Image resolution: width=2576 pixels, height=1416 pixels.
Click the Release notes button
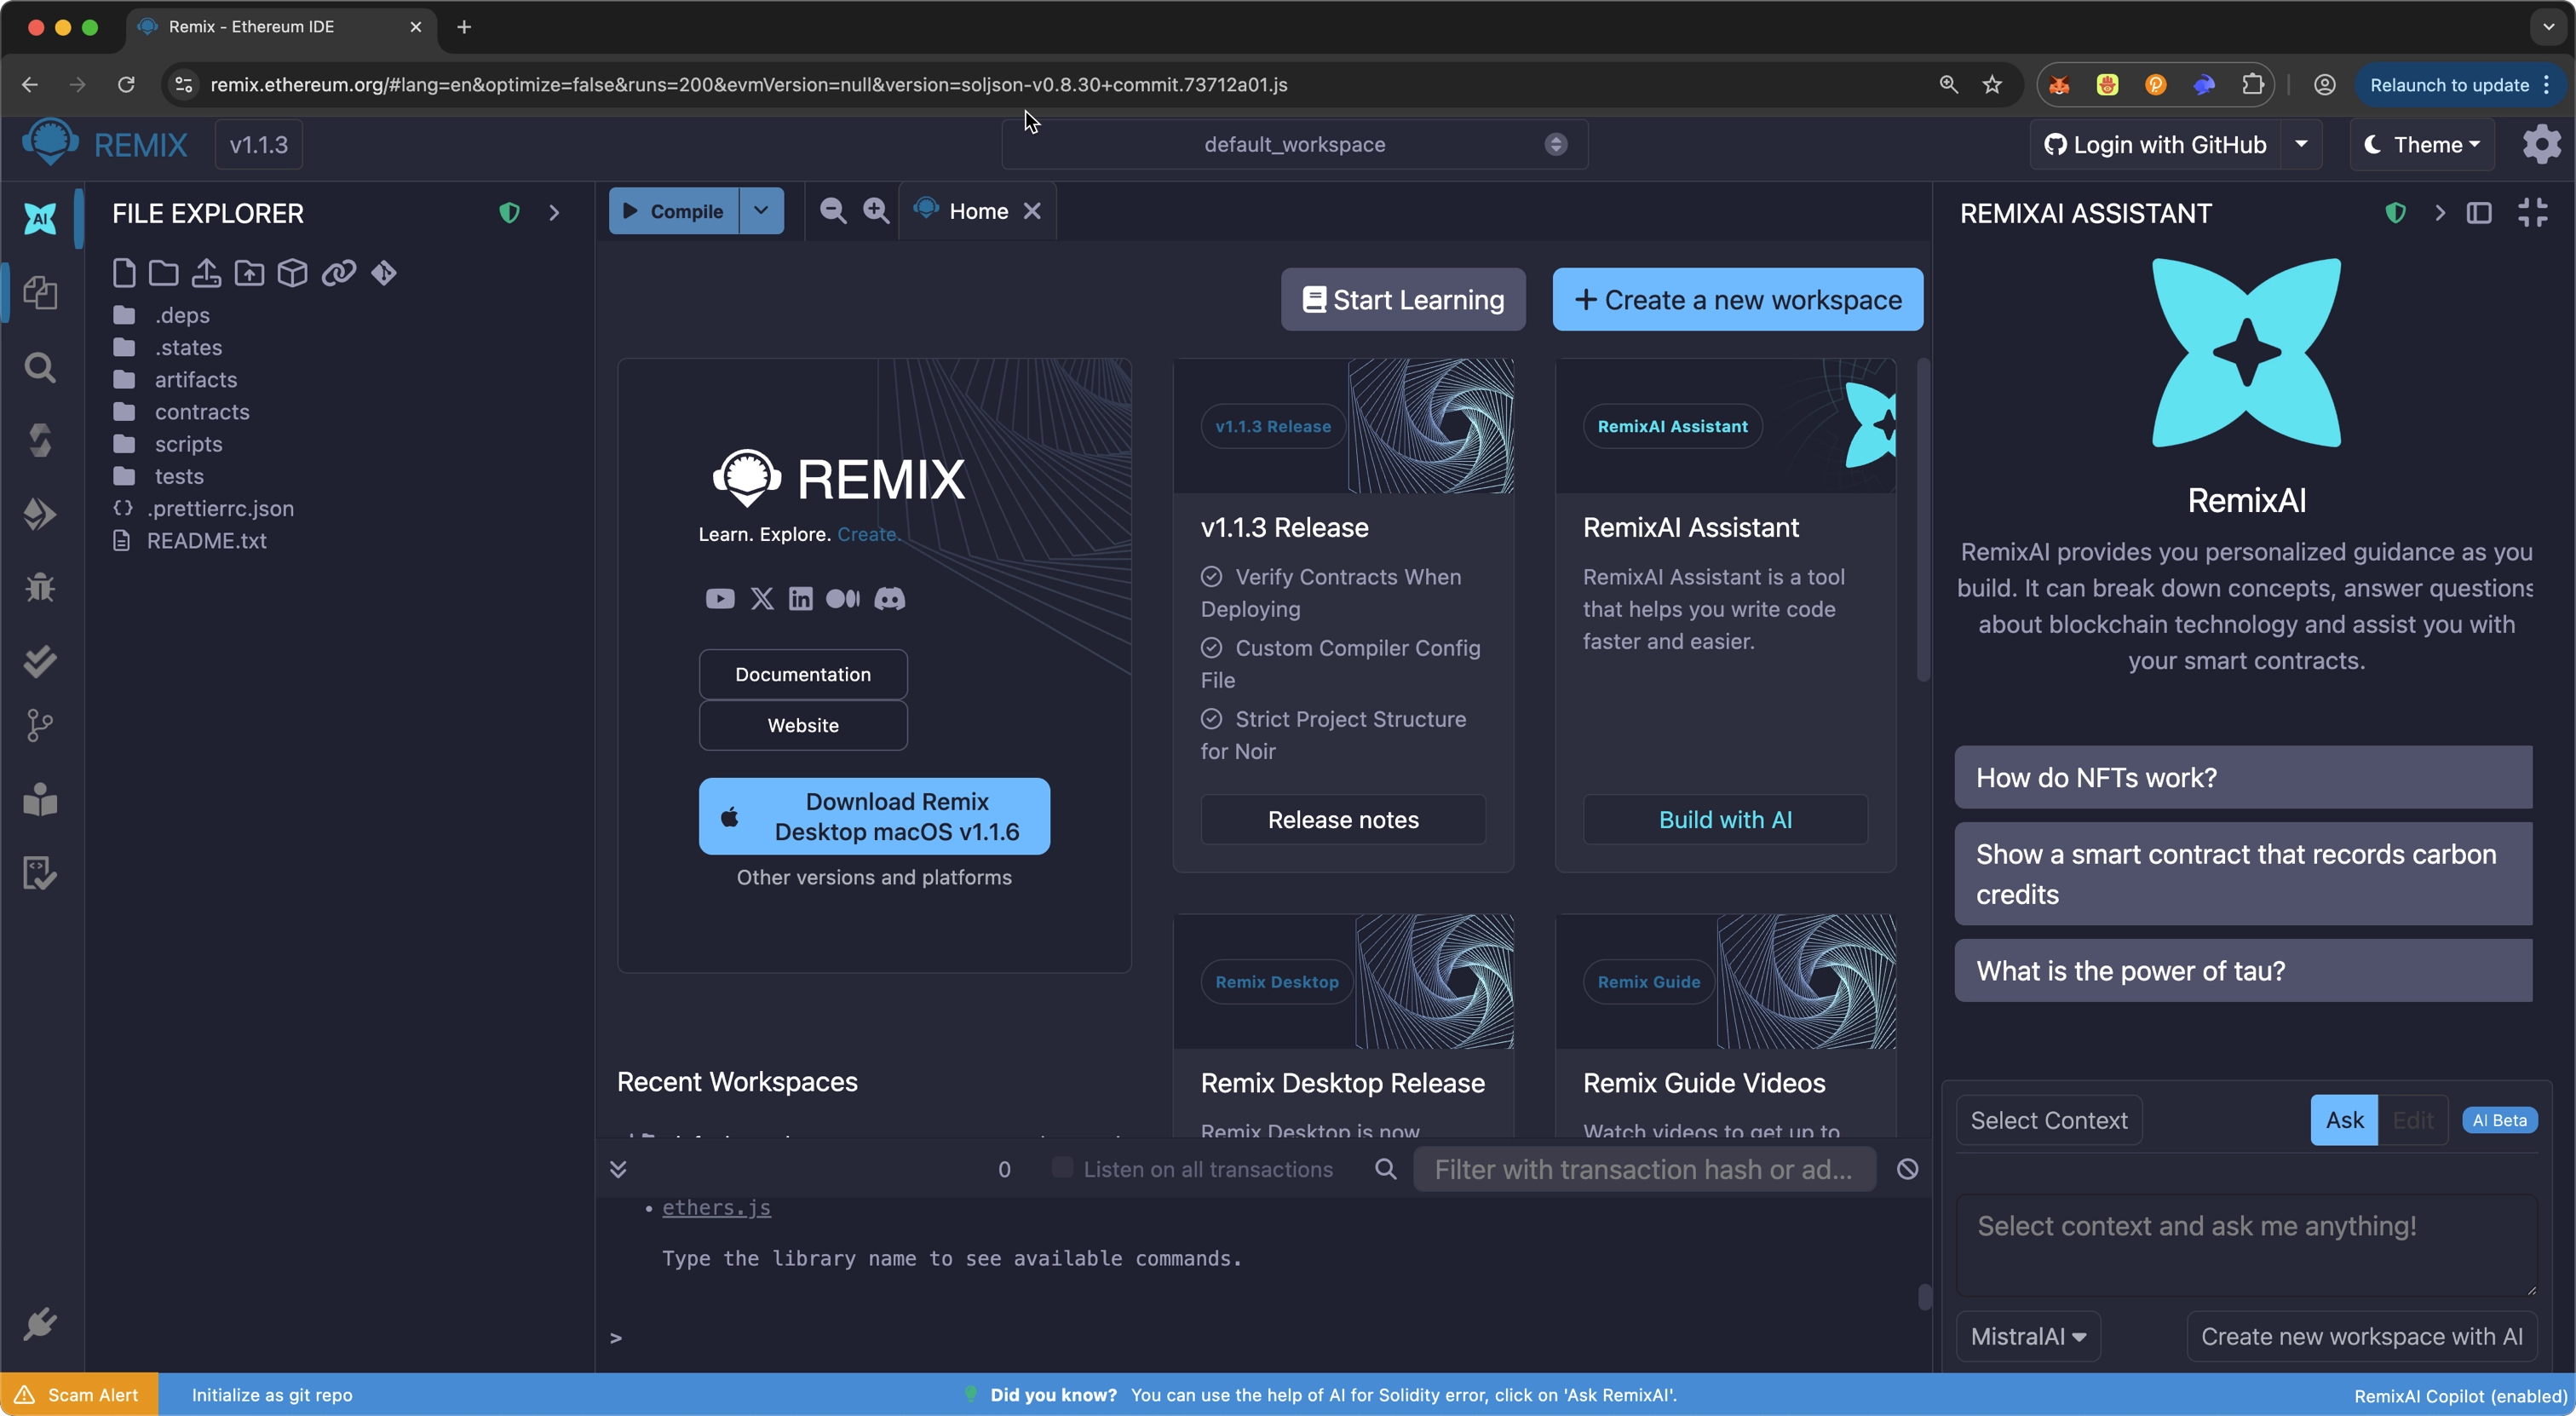[1342, 820]
